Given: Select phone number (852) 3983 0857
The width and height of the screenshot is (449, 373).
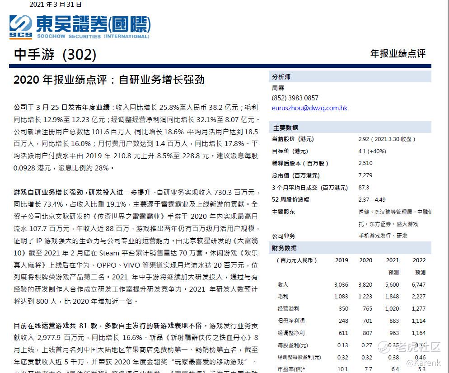Looking at the screenshot, I should point(295,98).
